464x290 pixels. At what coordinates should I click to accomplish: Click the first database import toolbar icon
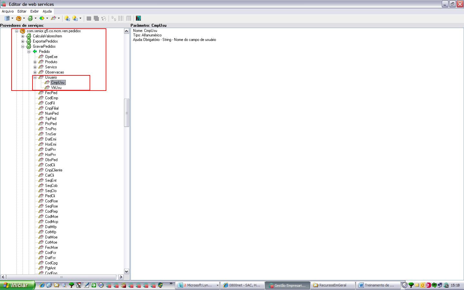point(67,18)
